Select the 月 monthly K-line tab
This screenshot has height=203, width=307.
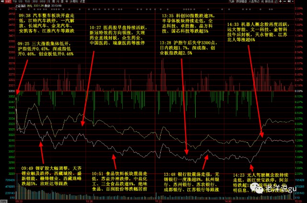[58, 1]
